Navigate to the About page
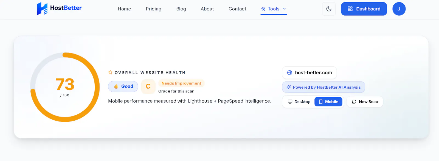 [207, 9]
